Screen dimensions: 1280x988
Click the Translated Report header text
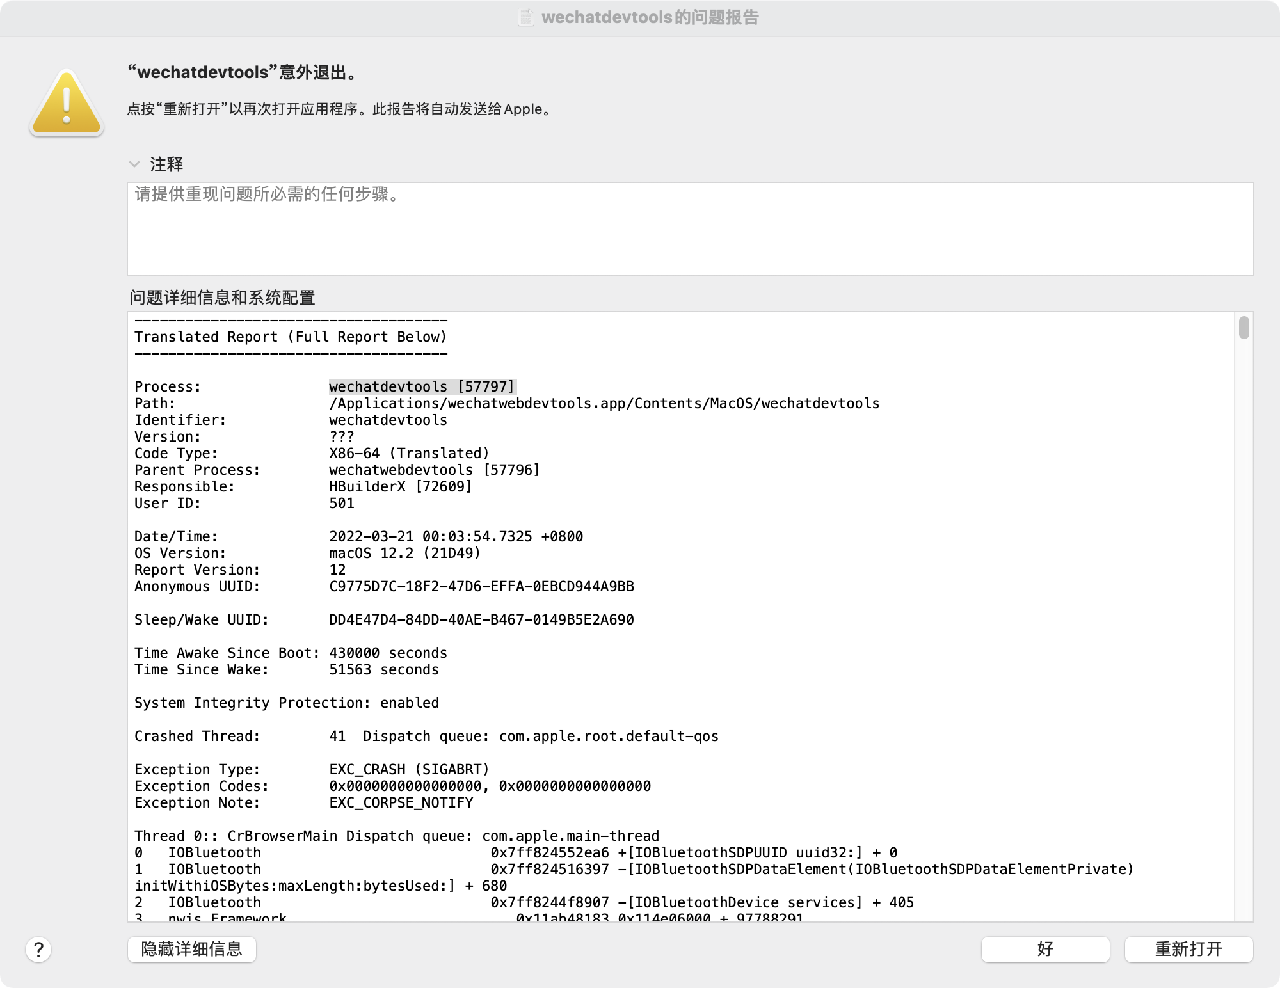(291, 337)
